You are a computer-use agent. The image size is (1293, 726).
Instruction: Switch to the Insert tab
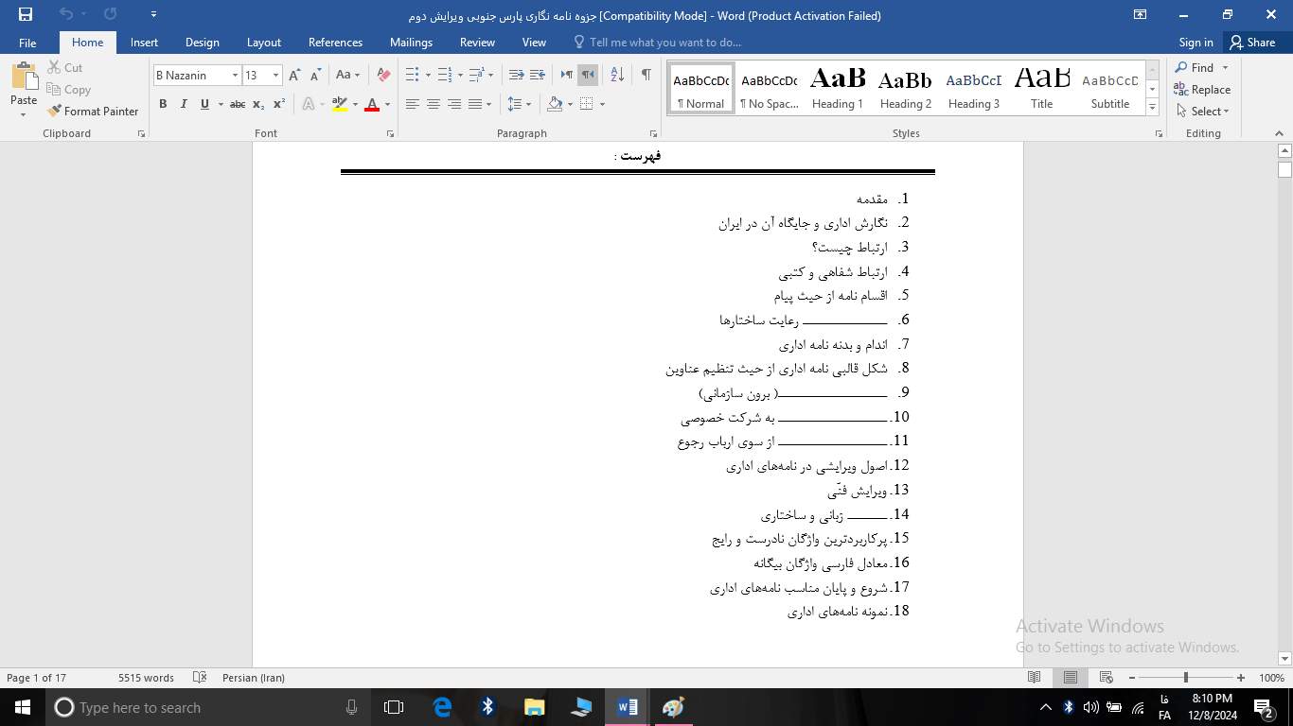144,43
